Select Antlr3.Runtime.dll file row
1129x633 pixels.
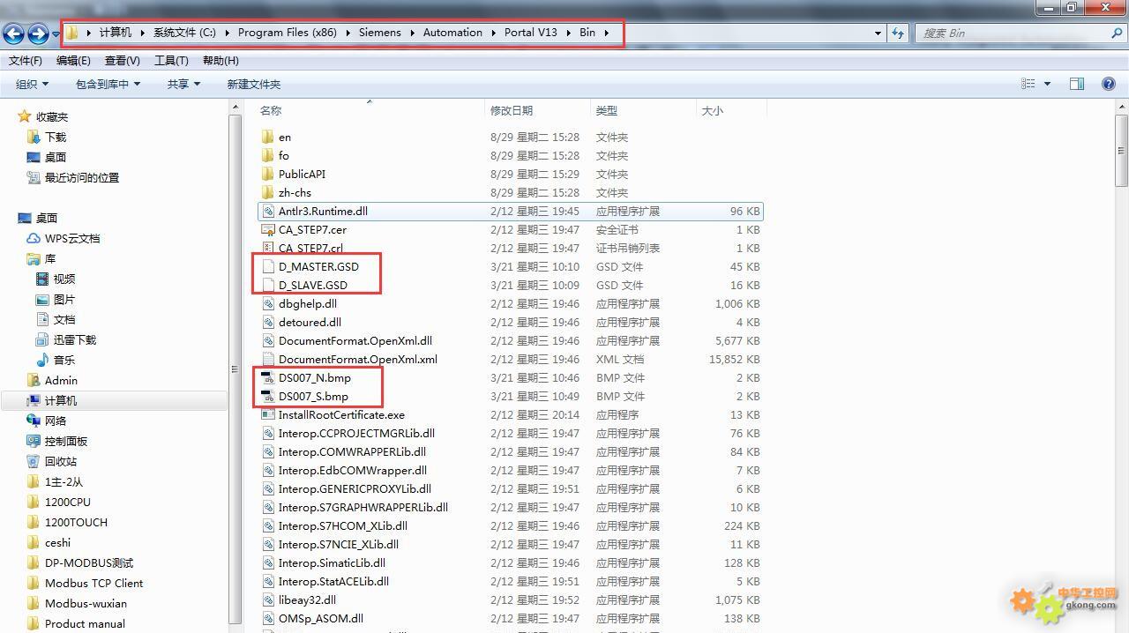point(510,211)
